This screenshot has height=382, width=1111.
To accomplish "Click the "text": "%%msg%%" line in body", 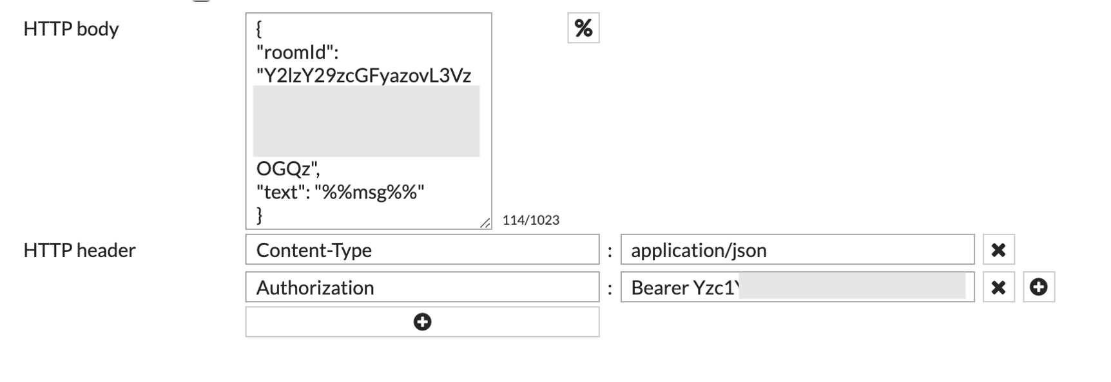I will [x=340, y=192].
